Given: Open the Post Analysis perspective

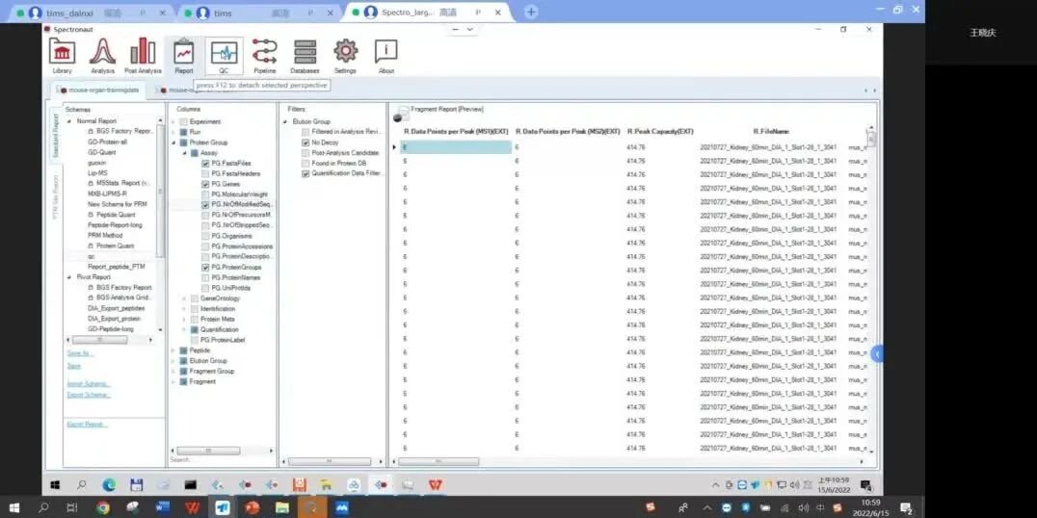Looking at the screenshot, I should tap(143, 56).
